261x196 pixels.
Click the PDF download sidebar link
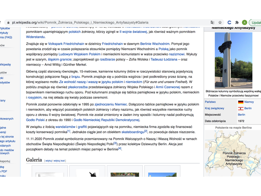(x=4, y=171)
